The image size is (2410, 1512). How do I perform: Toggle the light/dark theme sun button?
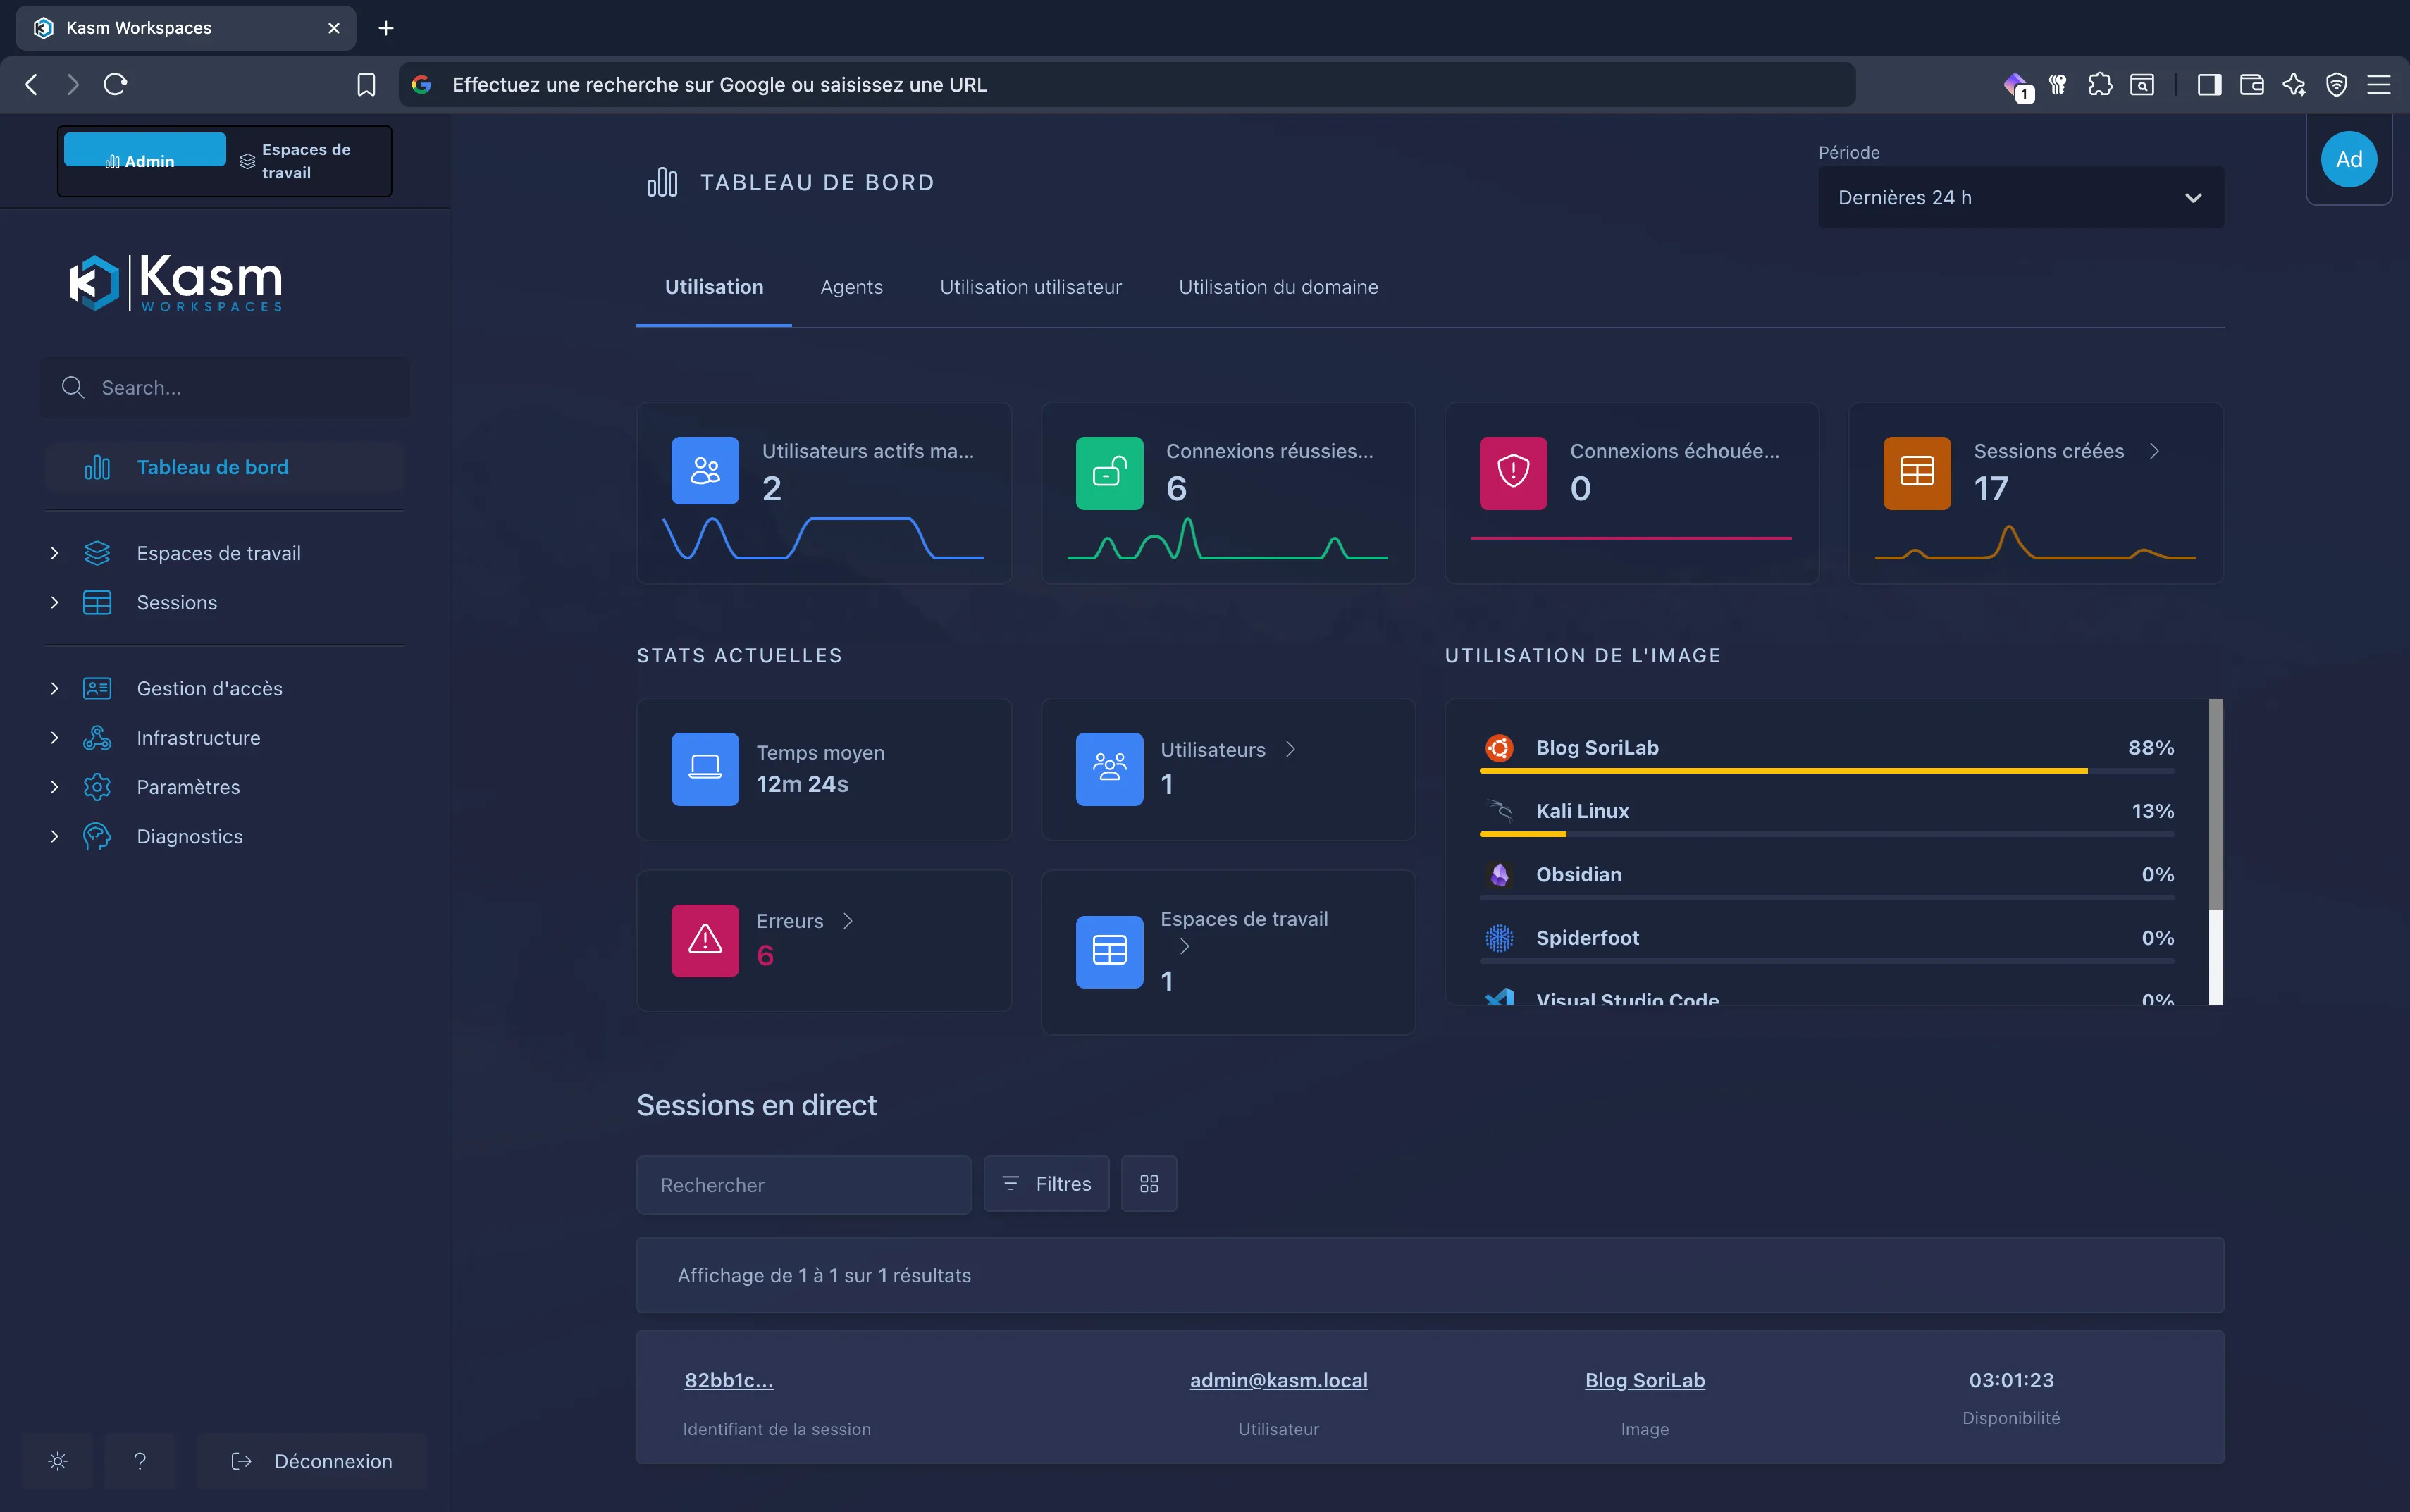58,1461
